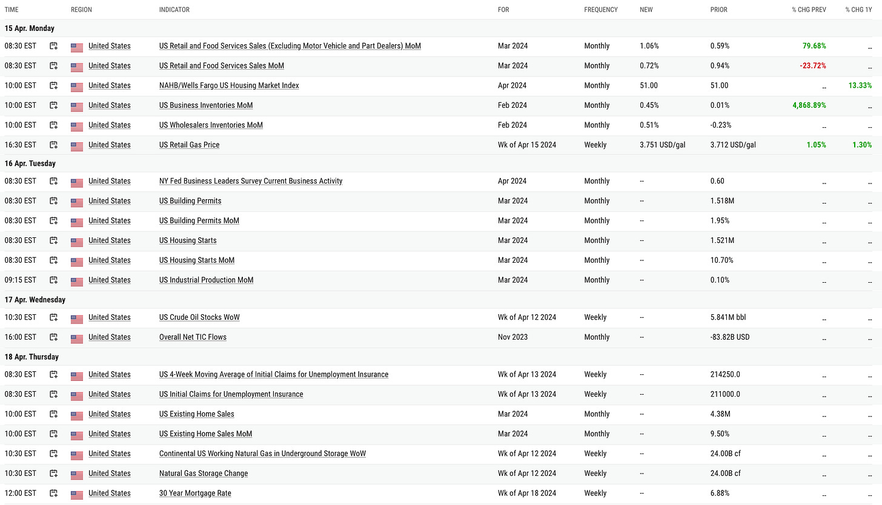Screen dimensions: 882x505
Task: Add 30 Year Mortgage Rate to calendar
Action: (53, 493)
